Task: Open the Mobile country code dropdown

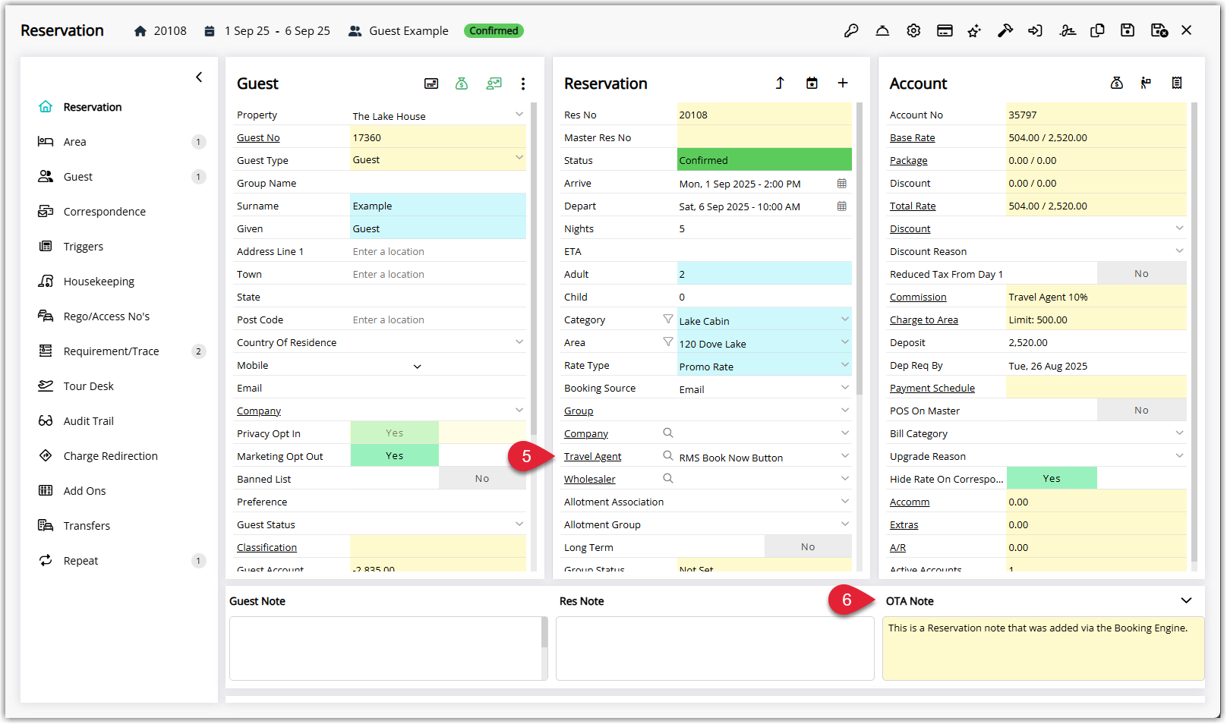Action: click(417, 367)
